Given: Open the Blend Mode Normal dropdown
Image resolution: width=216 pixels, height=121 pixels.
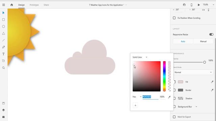Looking at the screenshot, I should [x=193, y=72].
